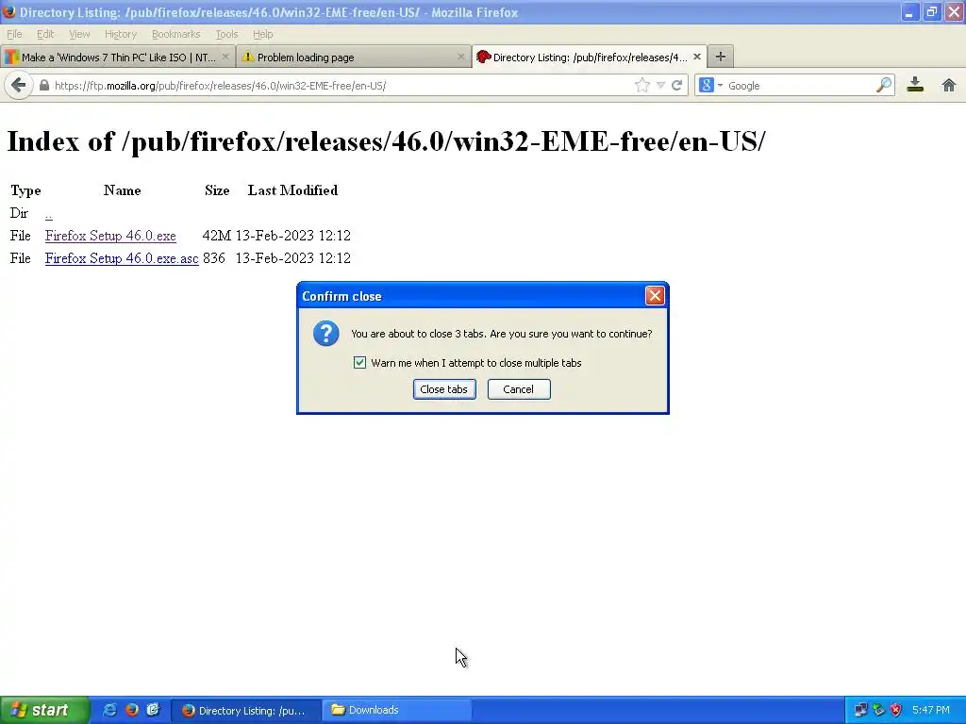Viewport: 966px width, 724px height.
Task: Launch Internet Explorer from quick launch
Action: click(x=110, y=710)
